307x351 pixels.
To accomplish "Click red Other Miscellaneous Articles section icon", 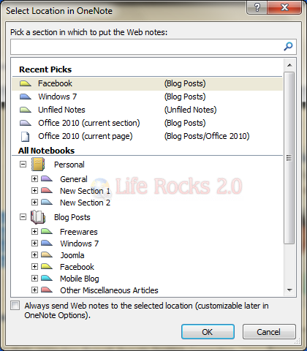I will [x=47, y=290].
